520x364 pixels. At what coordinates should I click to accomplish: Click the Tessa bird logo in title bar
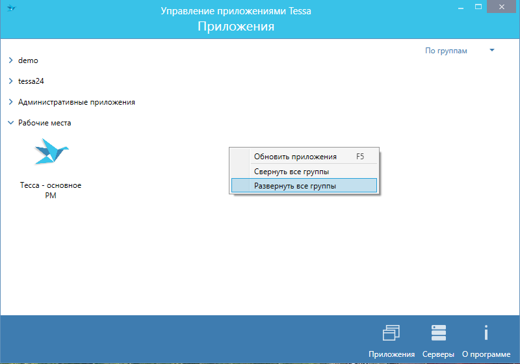click(x=11, y=8)
